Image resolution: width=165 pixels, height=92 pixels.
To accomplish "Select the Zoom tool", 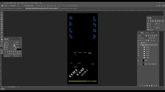I will (2, 42).
